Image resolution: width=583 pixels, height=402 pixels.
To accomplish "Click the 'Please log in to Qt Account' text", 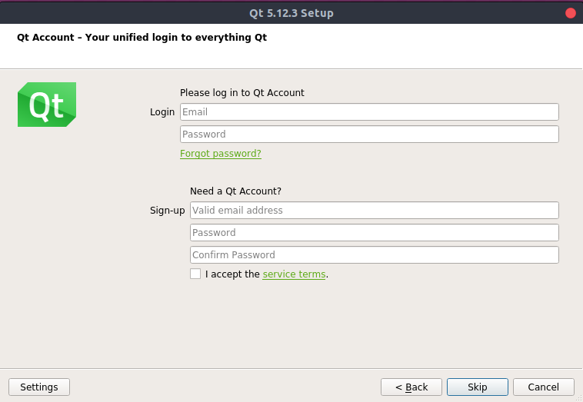I will (242, 92).
